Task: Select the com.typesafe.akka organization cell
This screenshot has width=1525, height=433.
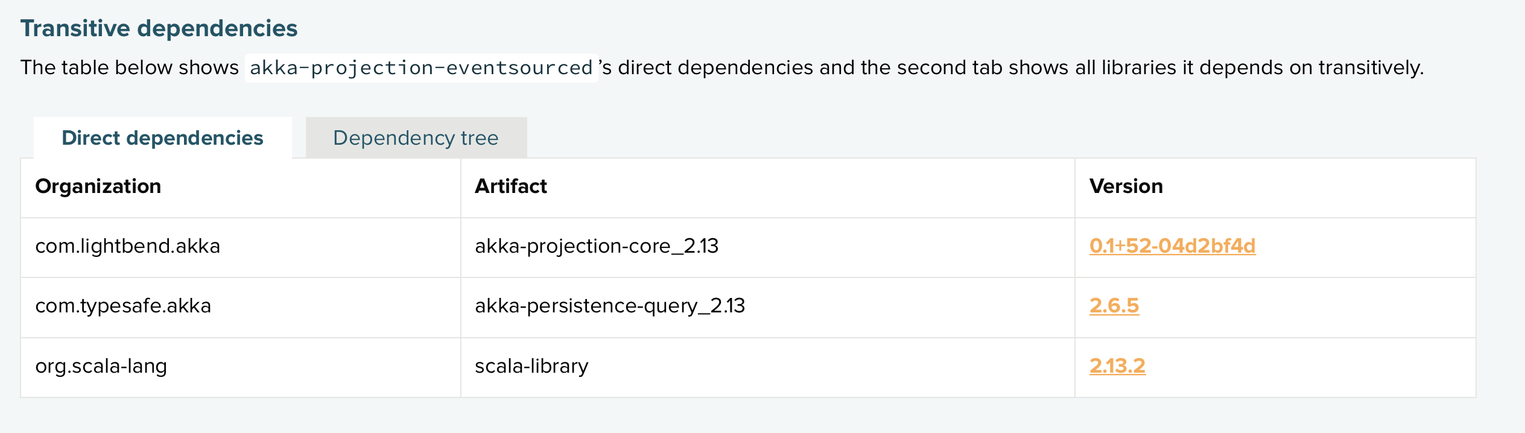Action: pyautogui.click(x=123, y=305)
